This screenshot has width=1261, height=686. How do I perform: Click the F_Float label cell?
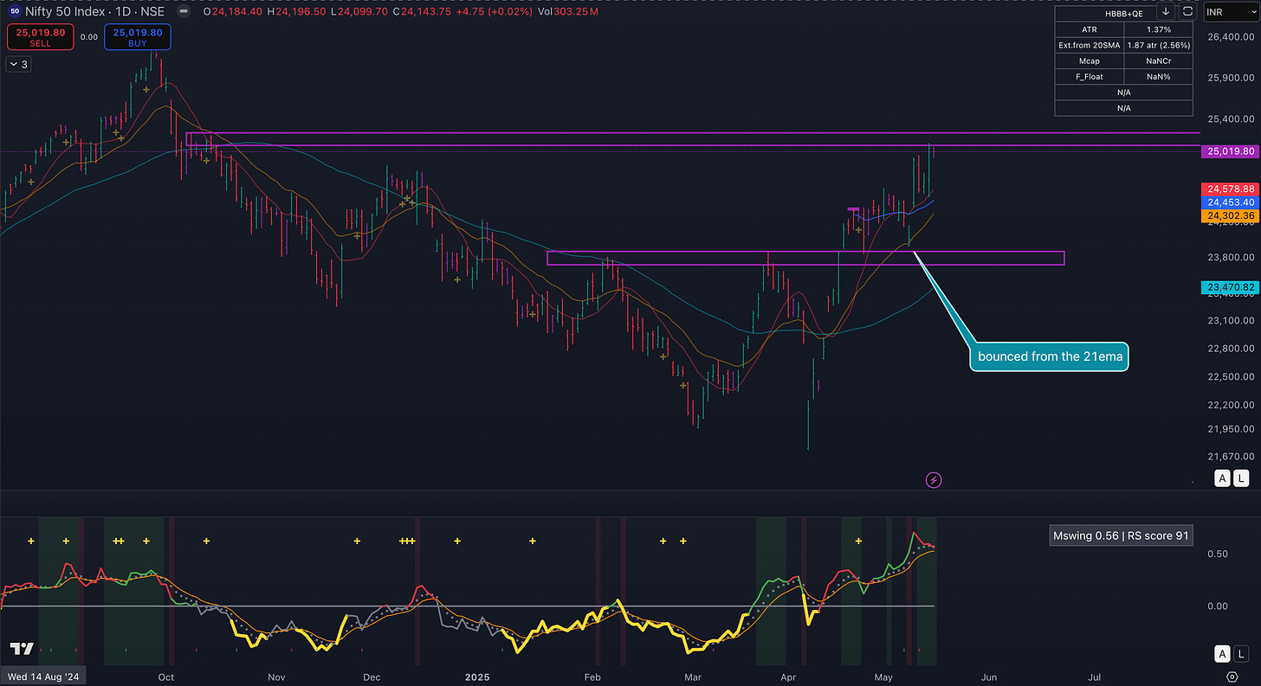tap(1089, 77)
